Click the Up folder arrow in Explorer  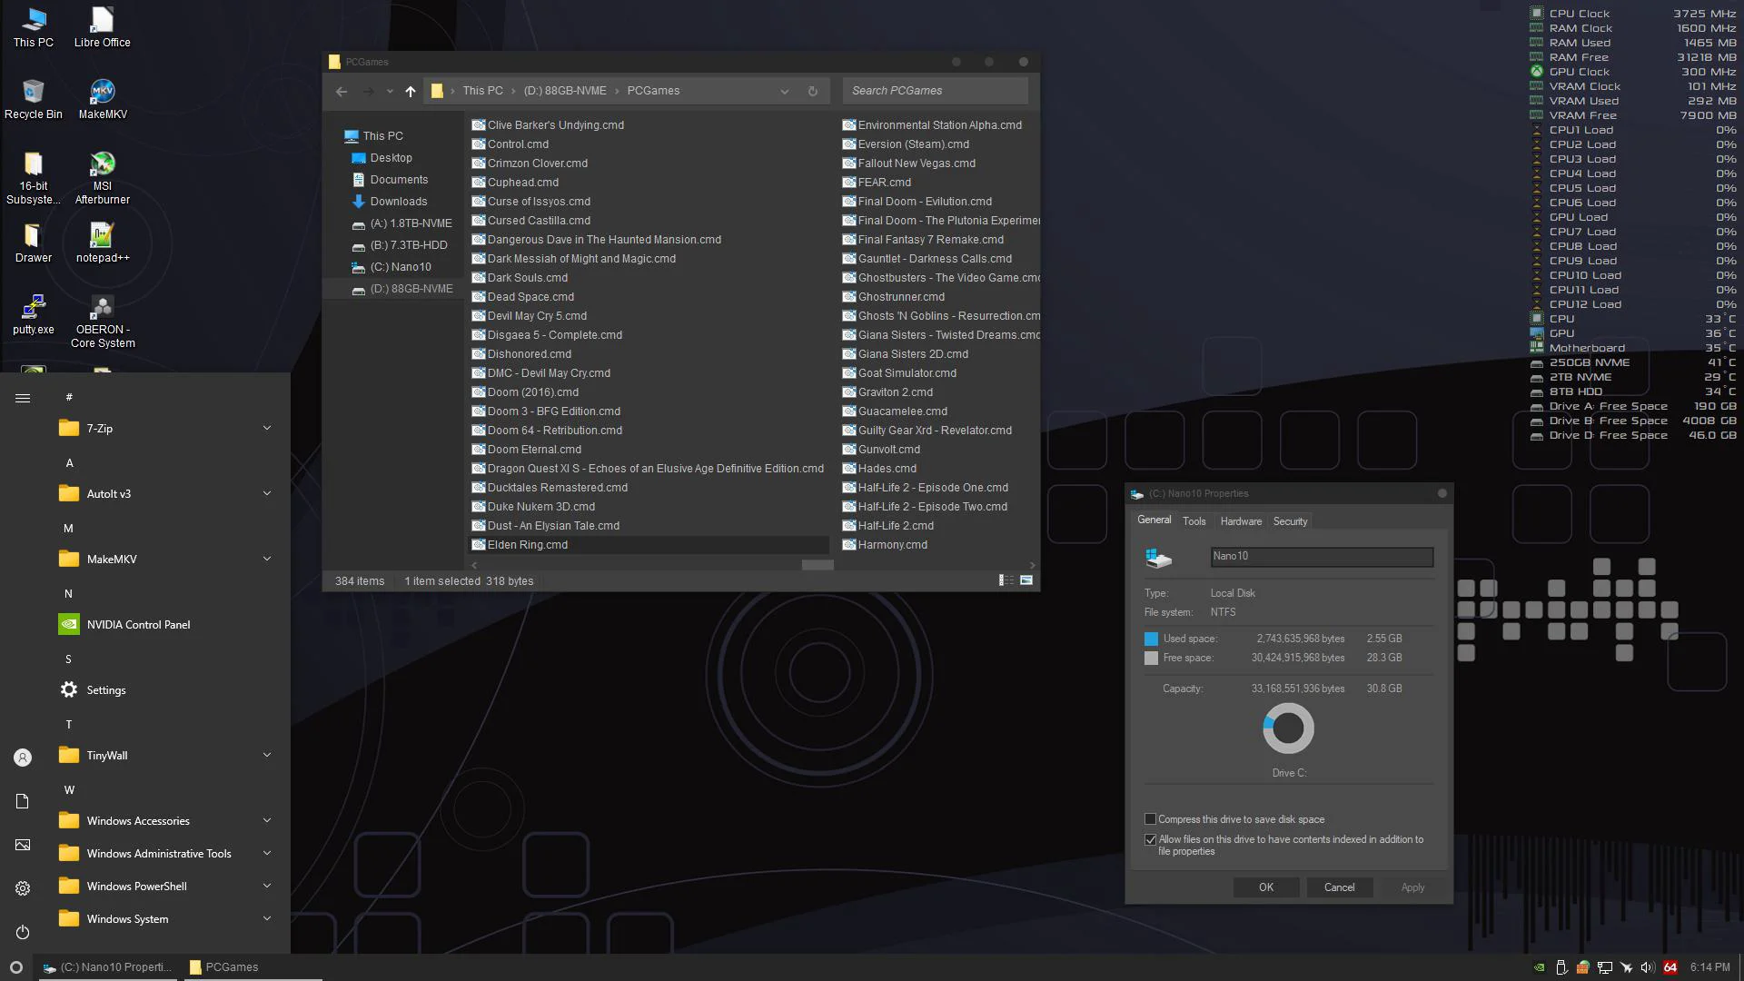(x=411, y=91)
